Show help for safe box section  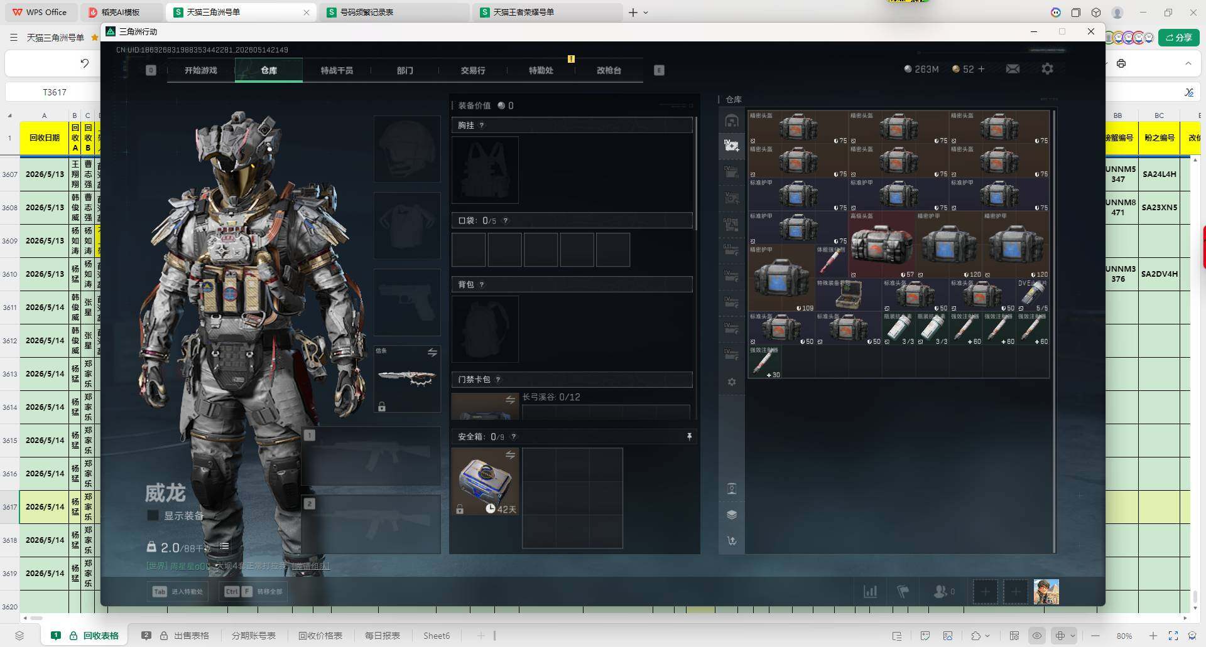pyautogui.click(x=514, y=437)
